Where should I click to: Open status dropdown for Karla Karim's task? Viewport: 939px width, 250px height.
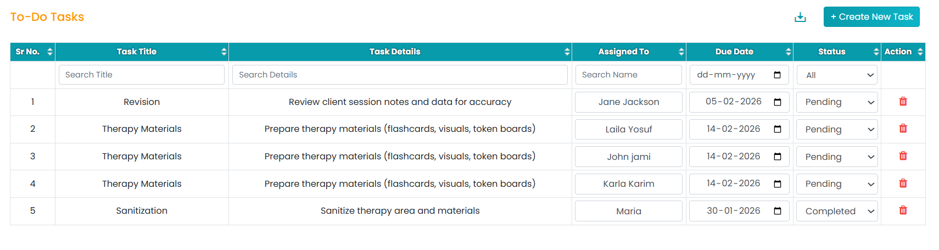pyautogui.click(x=837, y=184)
